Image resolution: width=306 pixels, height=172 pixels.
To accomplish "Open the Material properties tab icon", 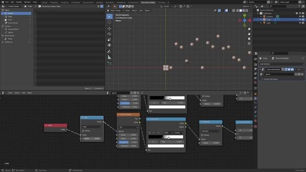I will (x=255, y=121).
